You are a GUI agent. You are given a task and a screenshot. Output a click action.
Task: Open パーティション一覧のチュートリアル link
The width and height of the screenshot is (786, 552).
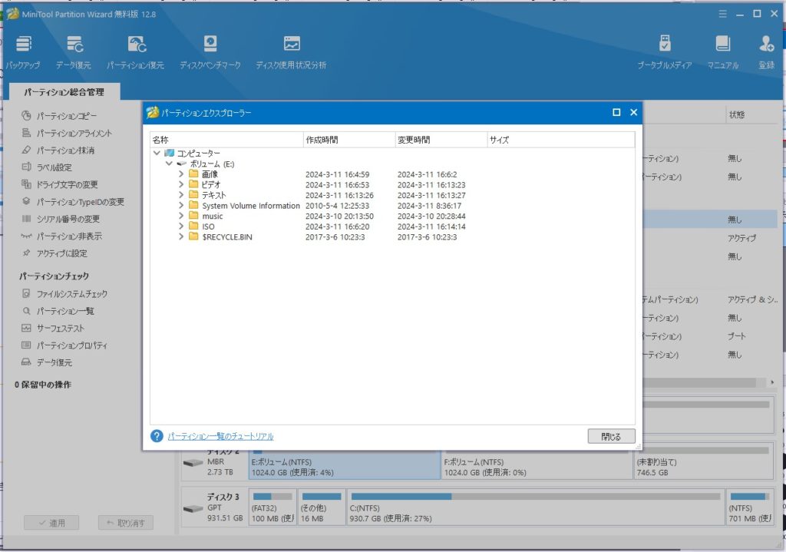coord(220,436)
